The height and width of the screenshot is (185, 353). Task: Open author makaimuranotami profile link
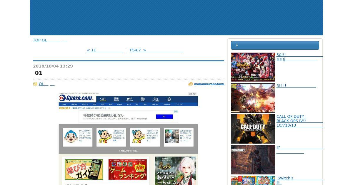pos(209,84)
